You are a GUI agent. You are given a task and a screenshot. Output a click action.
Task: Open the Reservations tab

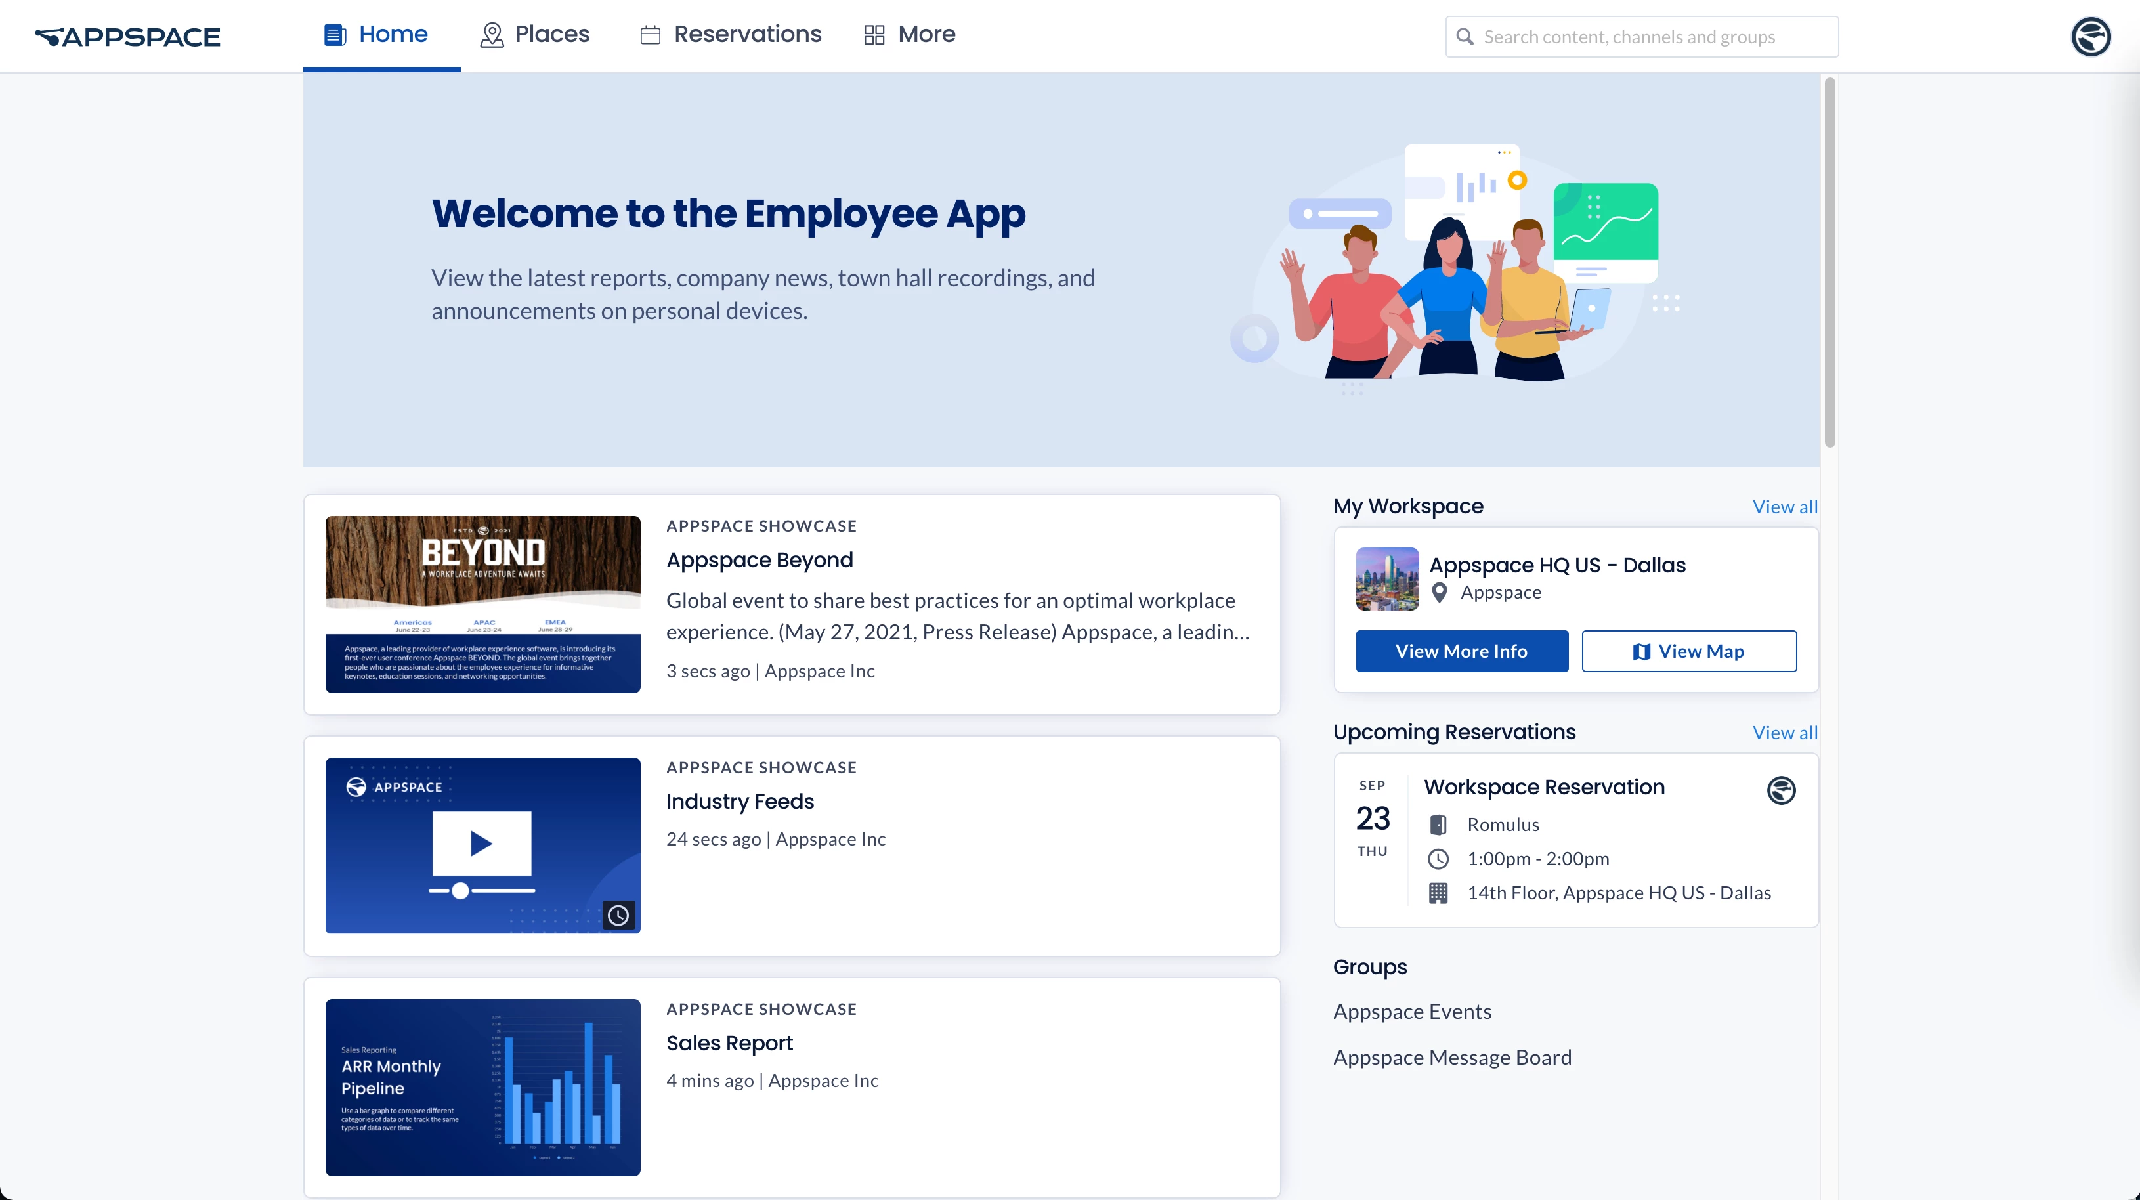point(730,35)
